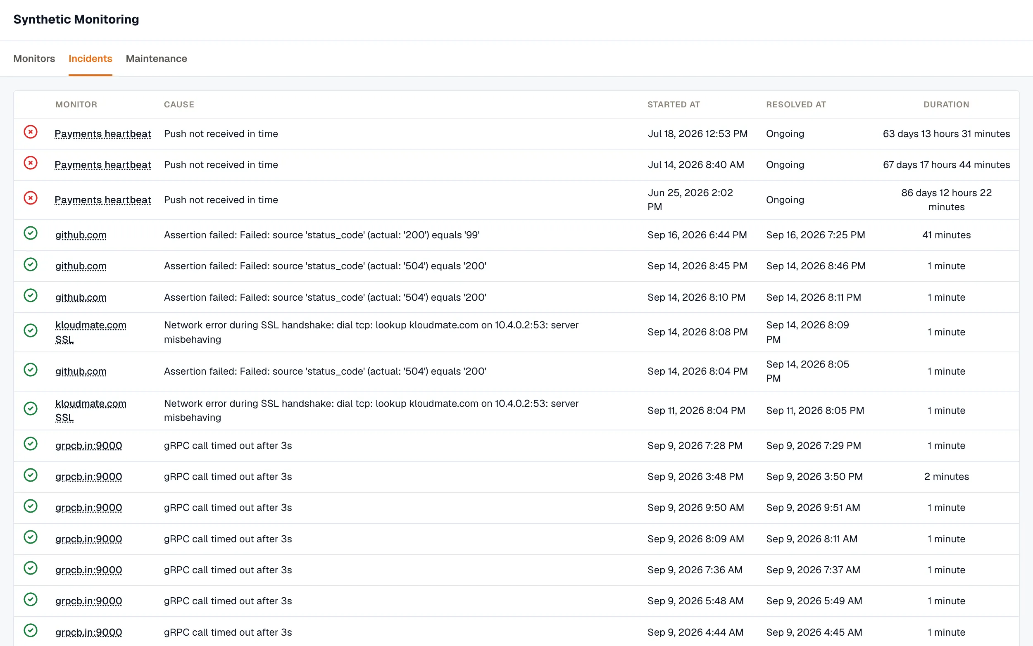Open github.com monitor link in 41 minutes row

coord(81,235)
